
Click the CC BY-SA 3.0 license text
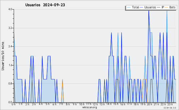pos(170,108)
